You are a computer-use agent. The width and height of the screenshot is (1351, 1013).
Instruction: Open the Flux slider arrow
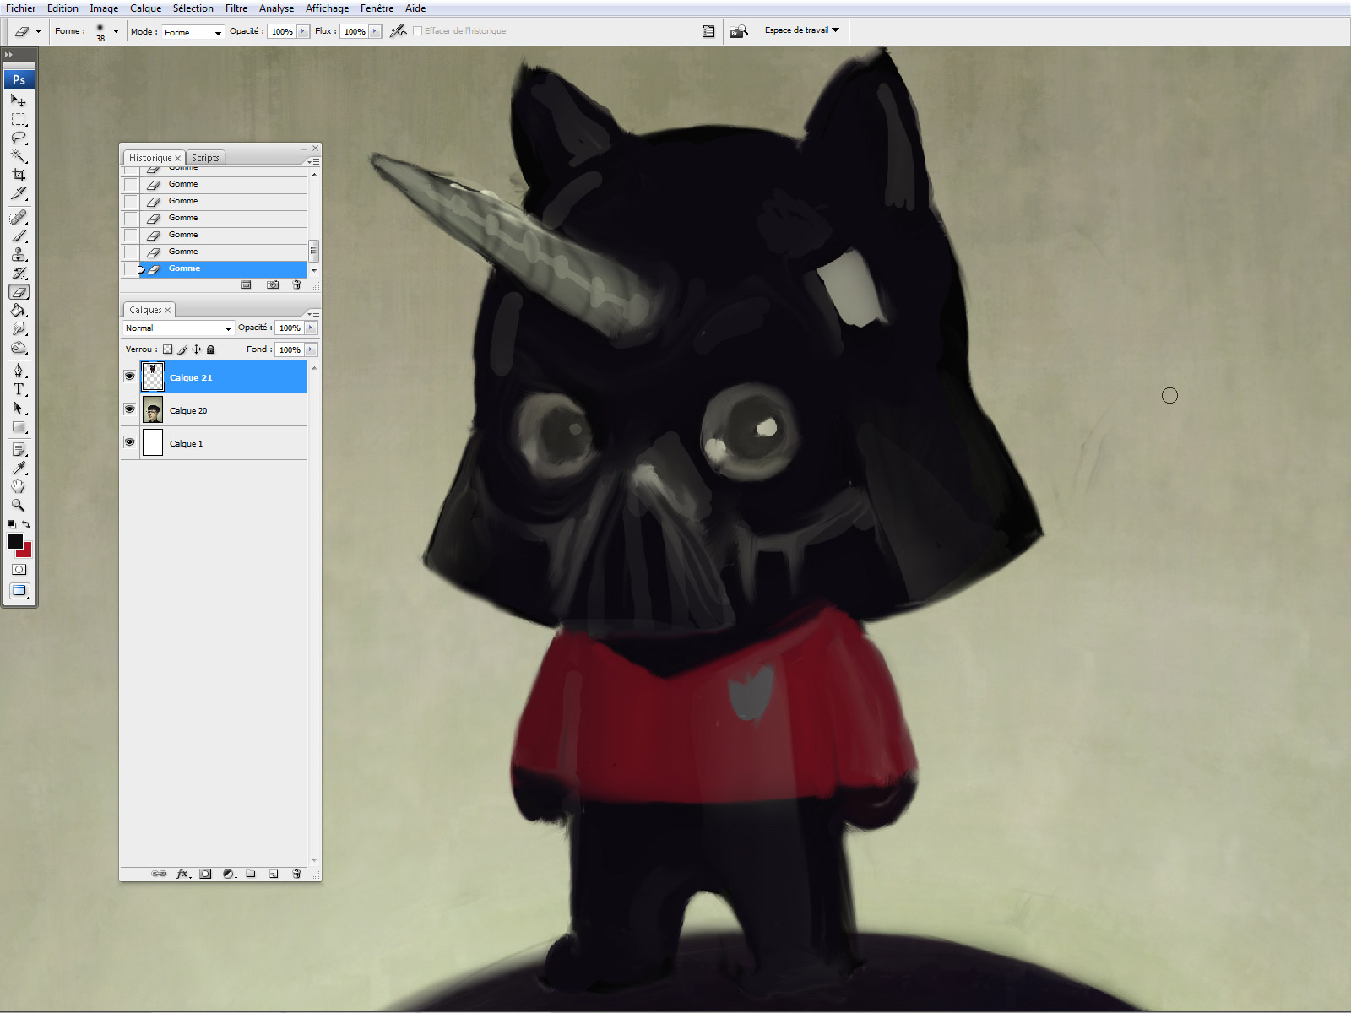375,31
